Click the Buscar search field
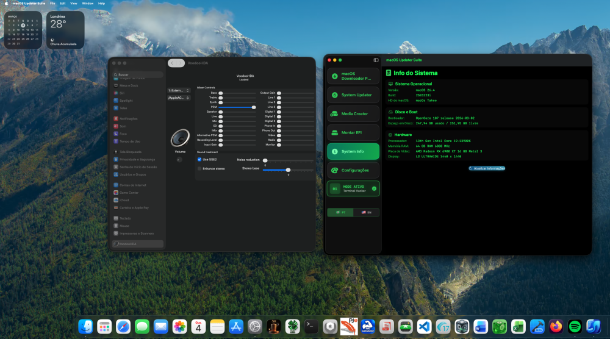Image resolution: width=610 pixels, height=339 pixels. pos(138,74)
